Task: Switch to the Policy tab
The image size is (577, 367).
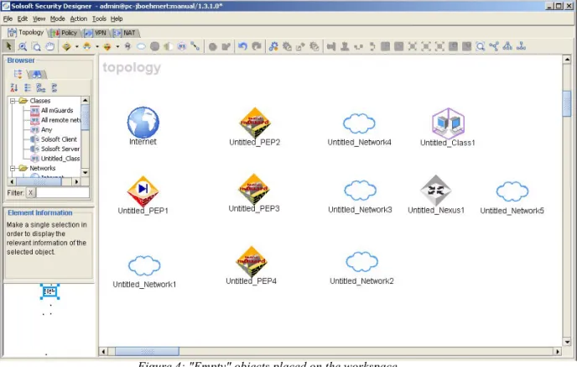Action: click(x=65, y=33)
